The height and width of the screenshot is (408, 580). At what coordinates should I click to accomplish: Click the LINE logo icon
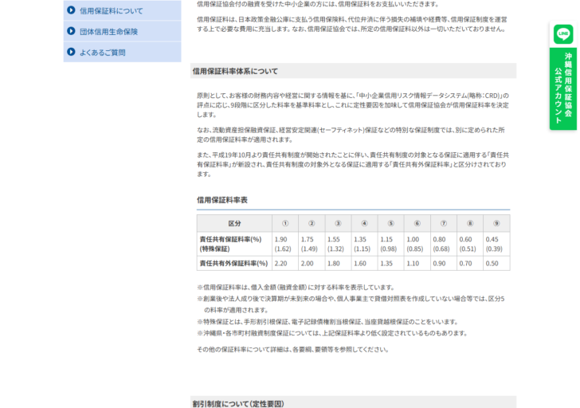pyautogui.click(x=563, y=34)
